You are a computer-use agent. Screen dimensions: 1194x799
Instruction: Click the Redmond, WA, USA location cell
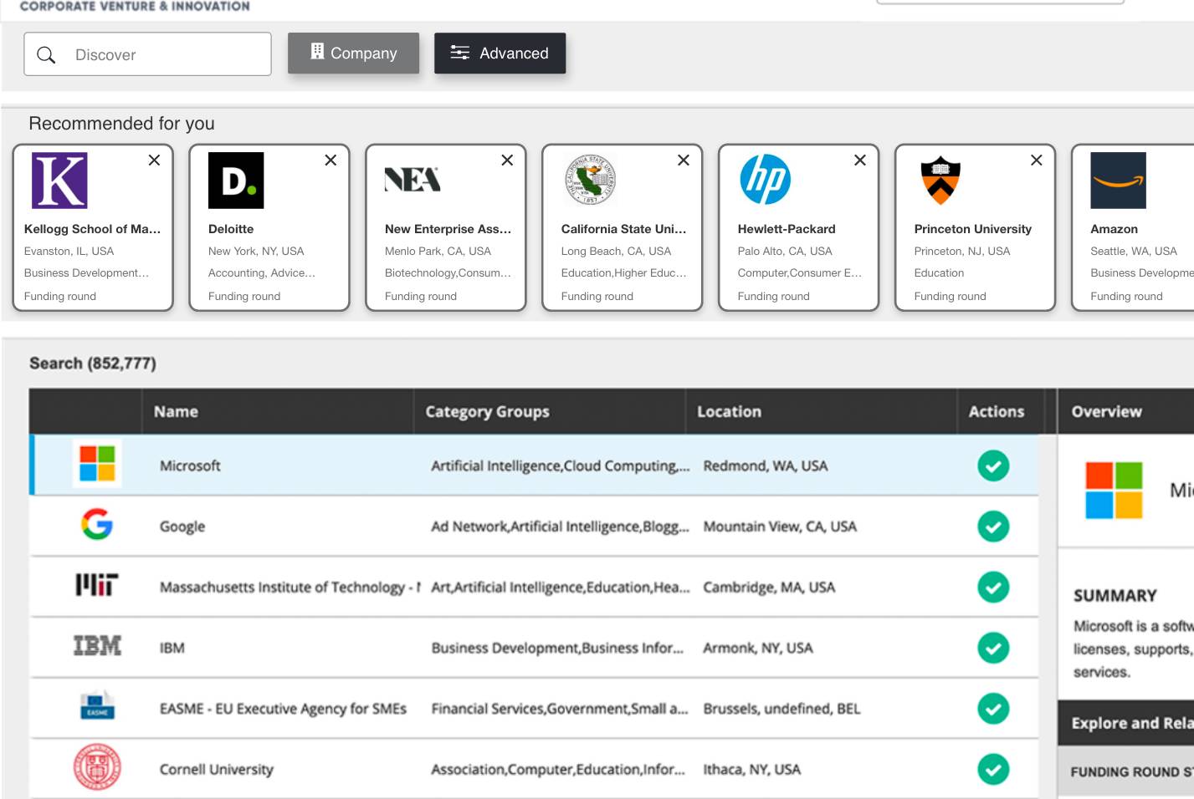click(766, 466)
